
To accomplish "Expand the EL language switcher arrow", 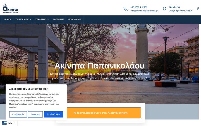I will click(14, 123).
